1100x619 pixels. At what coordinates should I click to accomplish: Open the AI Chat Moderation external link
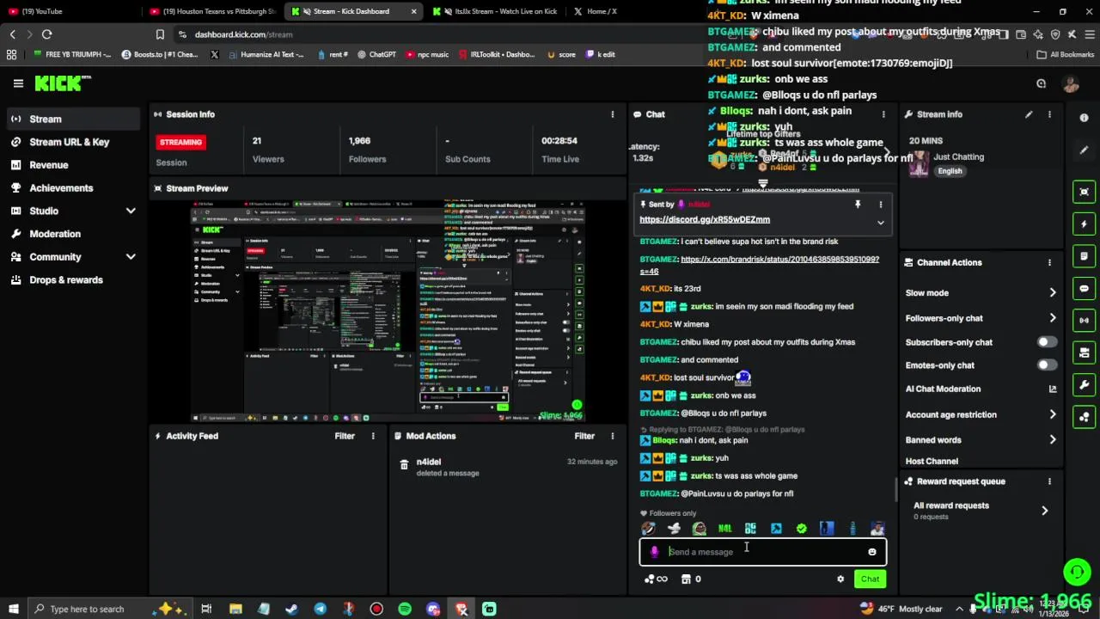point(1052,389)
